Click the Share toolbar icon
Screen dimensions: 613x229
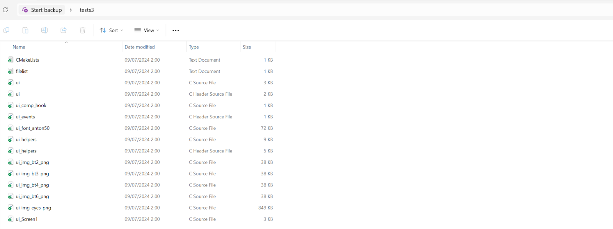pyautogui.click(x=64, y=30)
